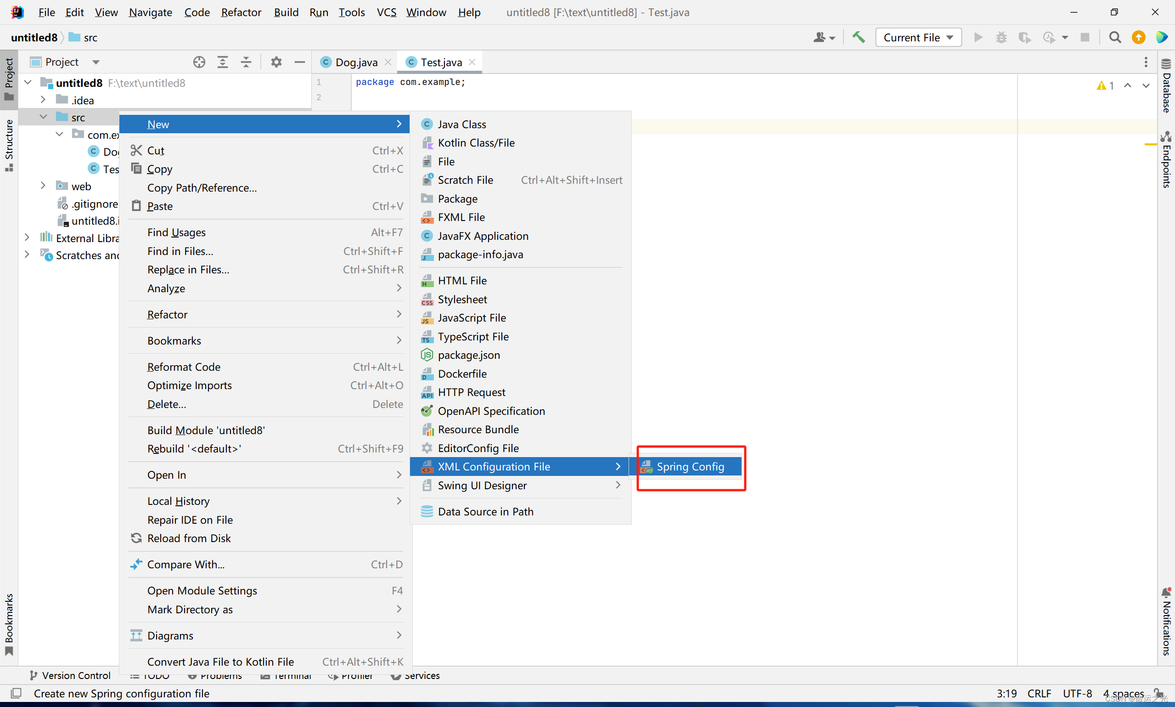Click the yellow warning stripe marker
The image size is (1175, 707).
(x=1150, y=144)
